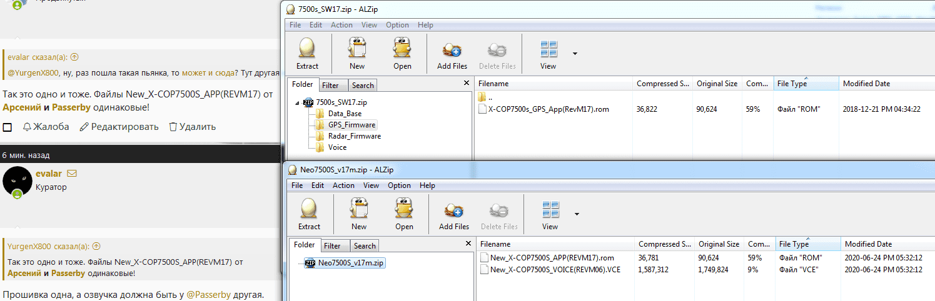This screenshot has width=935, height=301.
Task: Click evalar's black cat avatar
Action: pyautogui.click(x=17, y=182)
